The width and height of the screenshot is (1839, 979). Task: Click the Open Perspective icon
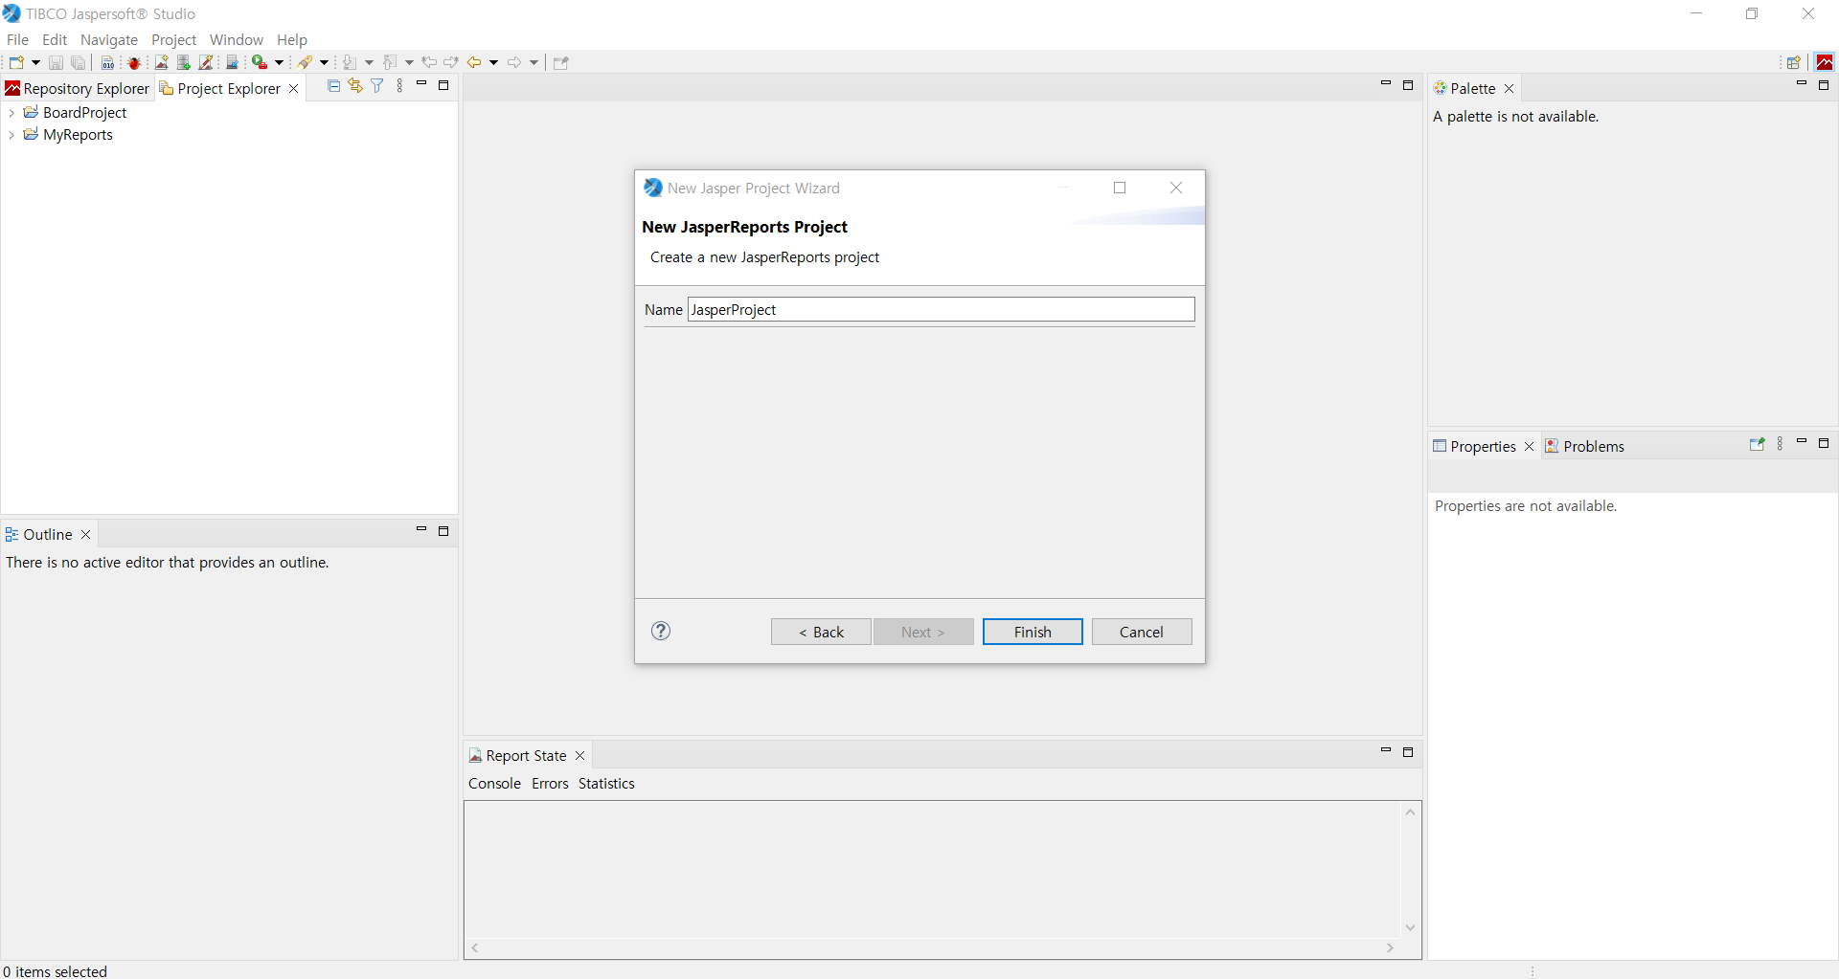pyautogui.click(x=1793, y=63)
